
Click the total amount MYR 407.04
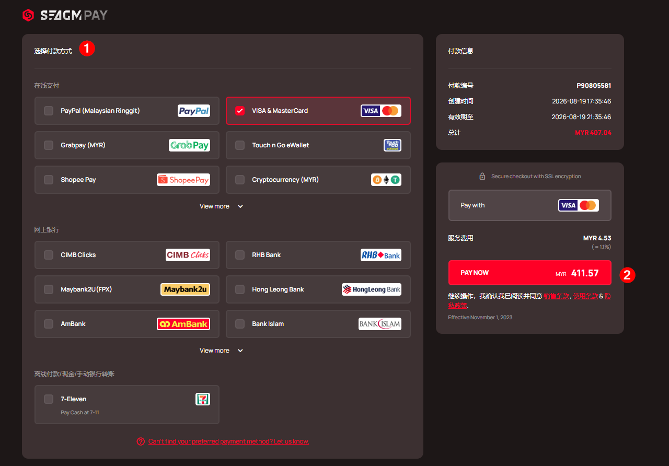click(x=593, y=133)
